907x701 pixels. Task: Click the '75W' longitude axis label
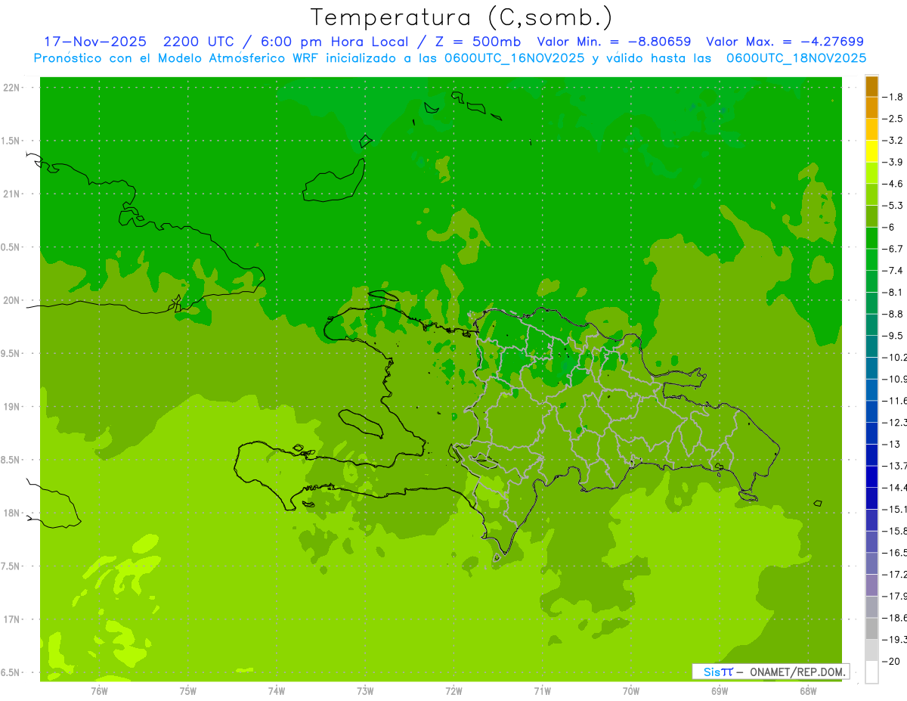188,691
